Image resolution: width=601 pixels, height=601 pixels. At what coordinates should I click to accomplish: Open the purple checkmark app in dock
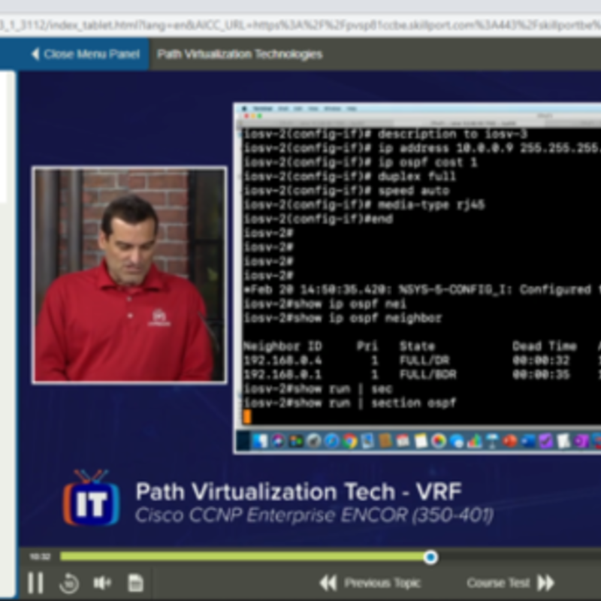[546, 441]
